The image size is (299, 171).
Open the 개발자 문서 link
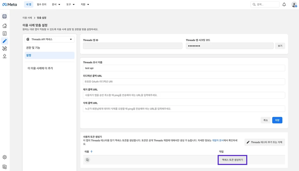tap(218, 140)
